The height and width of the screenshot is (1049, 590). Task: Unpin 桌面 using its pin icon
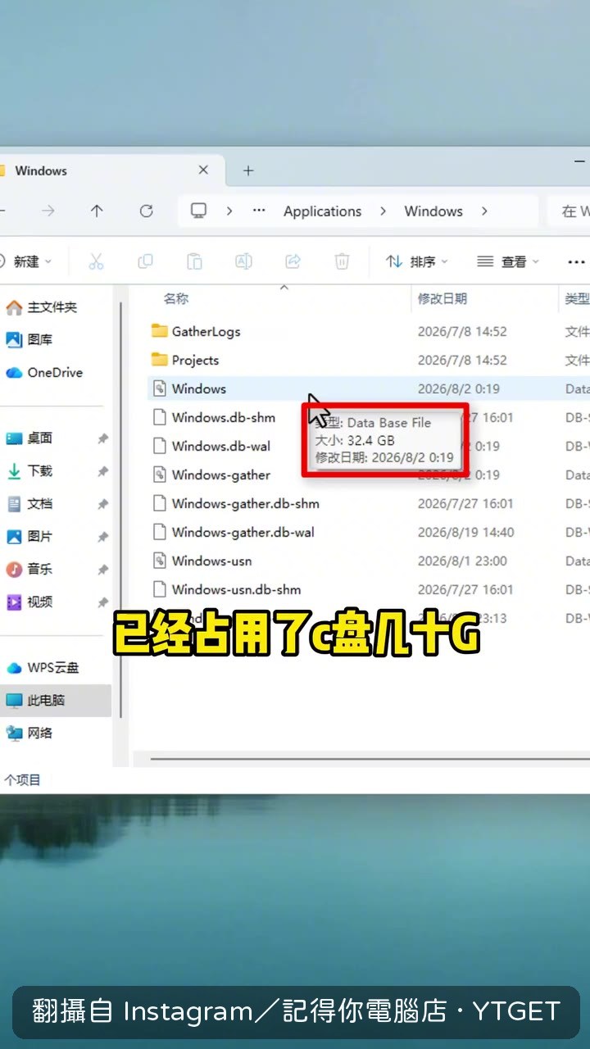103,439
